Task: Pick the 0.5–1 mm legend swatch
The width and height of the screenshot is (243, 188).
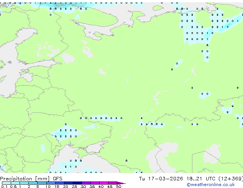Action: [15, 183]
